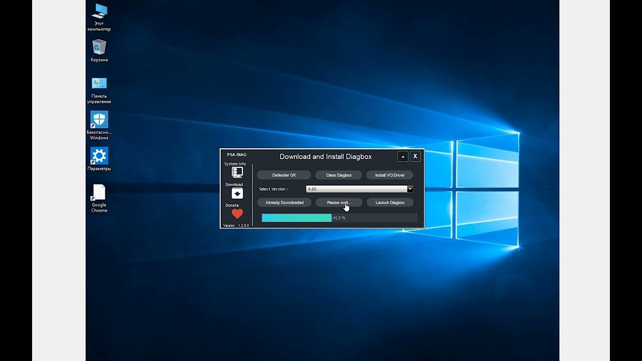
Task: Open 'Этот компьютер' desktop icon
Action: (x=99, y=18)
